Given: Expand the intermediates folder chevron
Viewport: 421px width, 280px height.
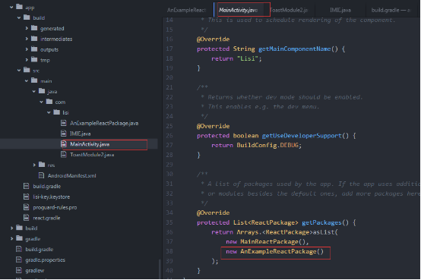Looking at the screenshot, I should pyautogui.click(x=27, y=39).
